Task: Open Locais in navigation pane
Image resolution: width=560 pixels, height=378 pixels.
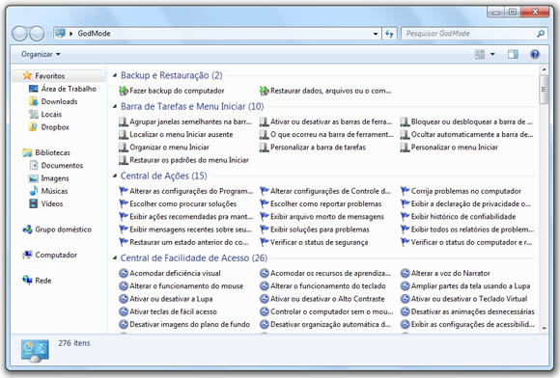Action: (x=45, y=115)
